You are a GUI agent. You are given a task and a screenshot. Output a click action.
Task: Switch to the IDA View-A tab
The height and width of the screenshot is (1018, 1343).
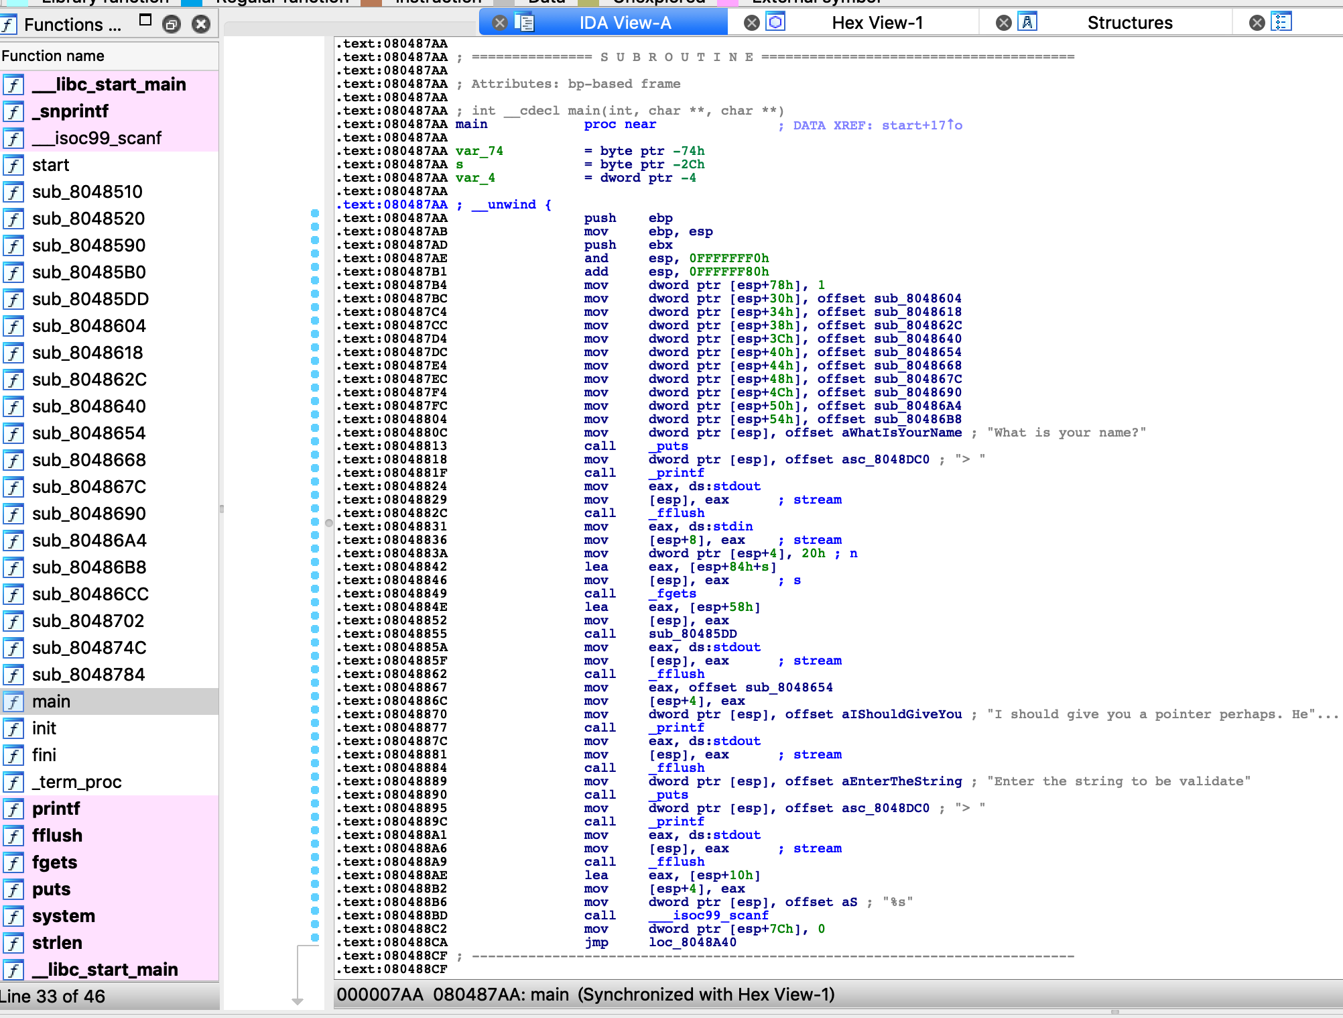[x=624, y=23]
